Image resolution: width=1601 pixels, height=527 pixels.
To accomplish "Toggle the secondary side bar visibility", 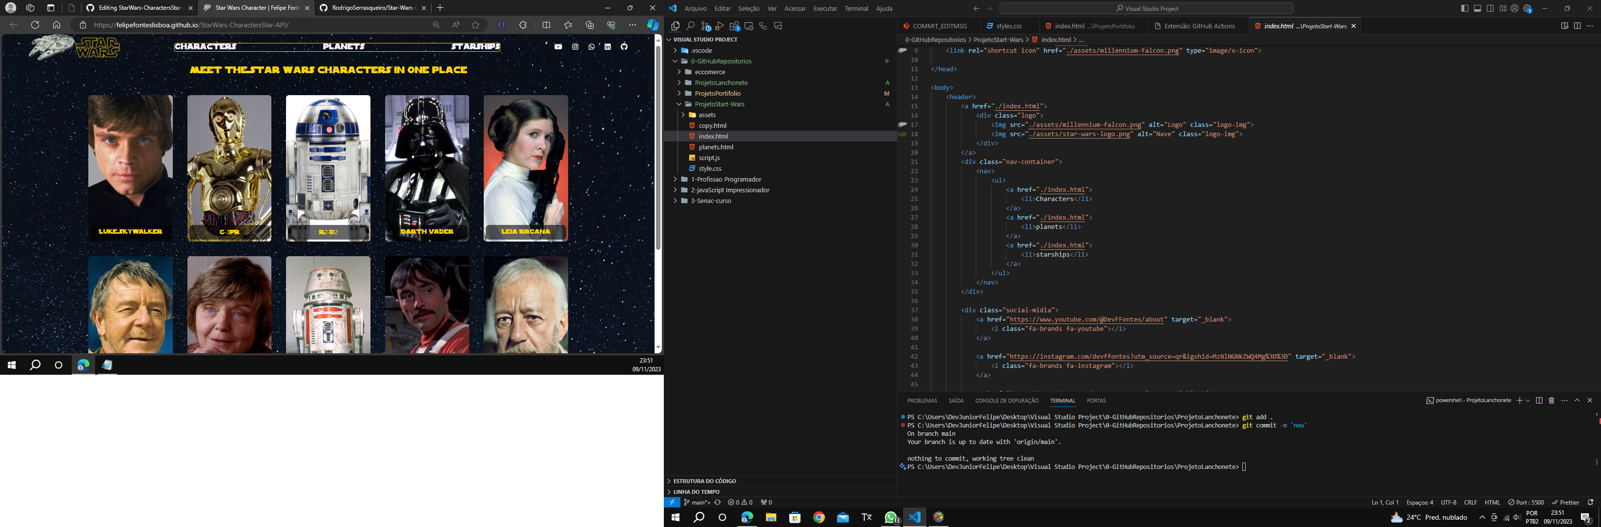I will pyautogui.click(x=1490, y=9).
